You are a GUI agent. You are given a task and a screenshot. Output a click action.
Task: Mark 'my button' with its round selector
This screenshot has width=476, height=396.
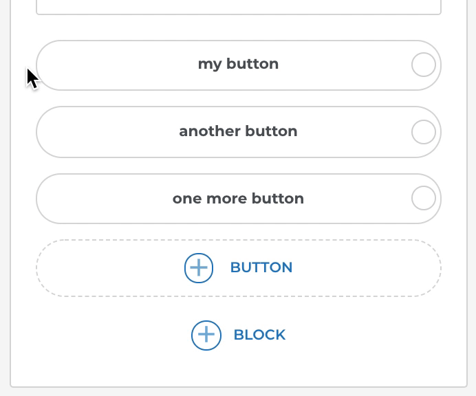pyautogui.click(x=423, y=65)
